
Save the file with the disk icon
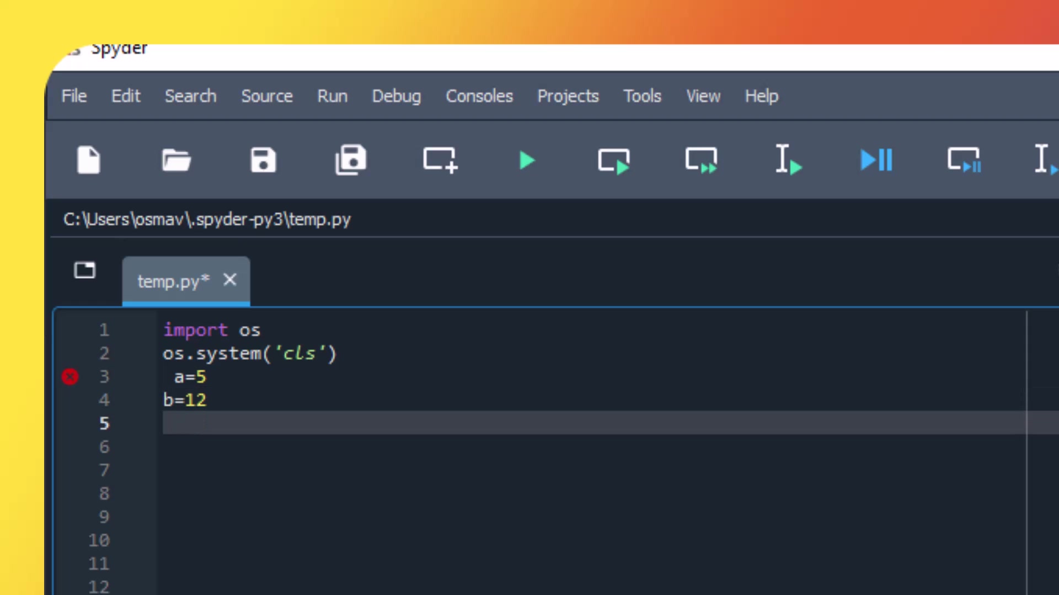click(x=263, y=160)
